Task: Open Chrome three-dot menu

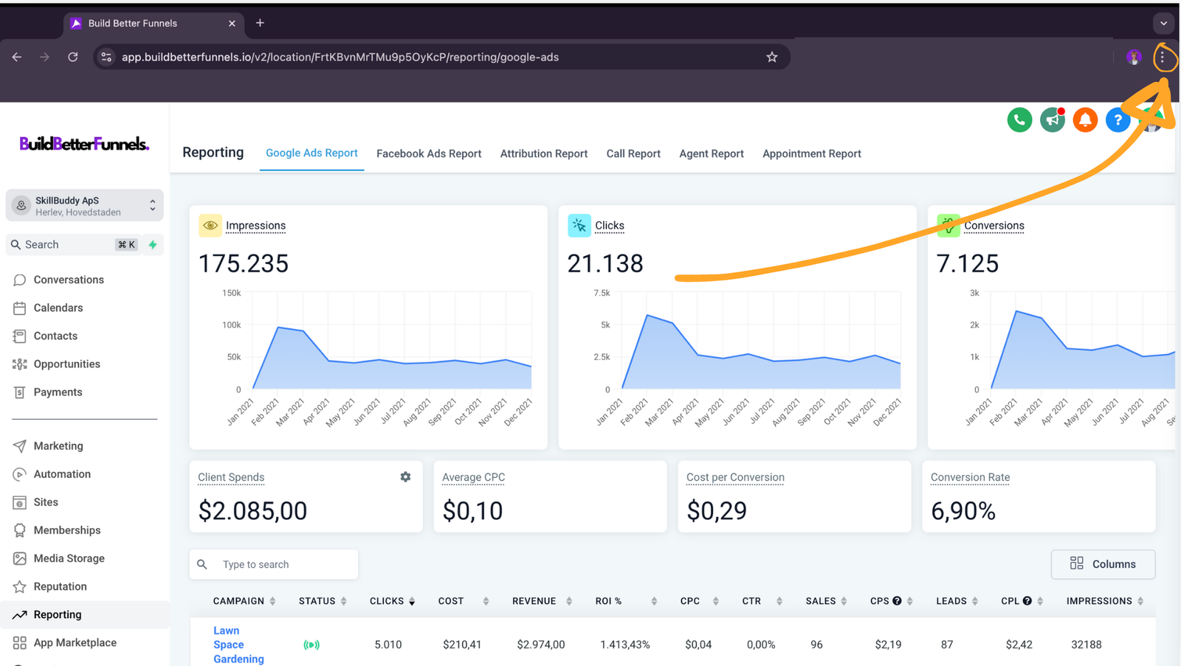Action: tap(1162, 58)
